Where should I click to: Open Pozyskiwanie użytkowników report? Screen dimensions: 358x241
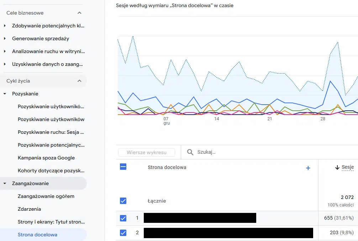tap(51, 119)
